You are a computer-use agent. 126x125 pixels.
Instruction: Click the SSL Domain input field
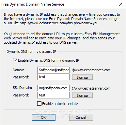point(53,88)
